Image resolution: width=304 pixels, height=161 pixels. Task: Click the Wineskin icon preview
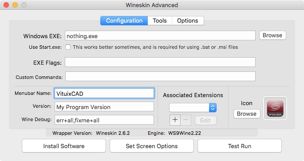[275, 108]
